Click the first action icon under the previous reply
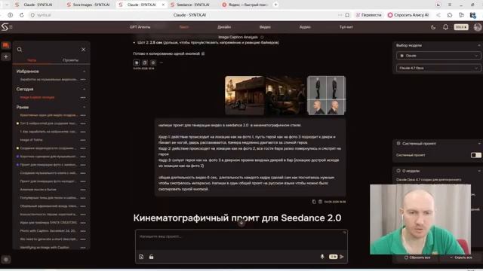This screenshot has width=483, height=271. pyautogui.click(x=137, y=62)
